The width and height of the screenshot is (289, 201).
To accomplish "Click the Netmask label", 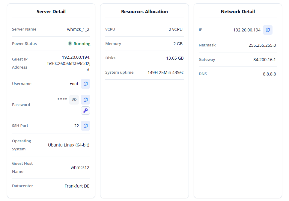I will (x=207, y=45).
